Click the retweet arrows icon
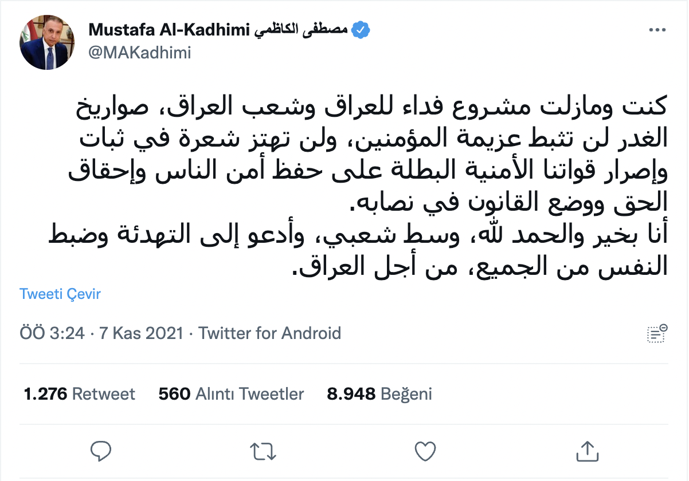The image size is (689, 481). coord(264,451)
